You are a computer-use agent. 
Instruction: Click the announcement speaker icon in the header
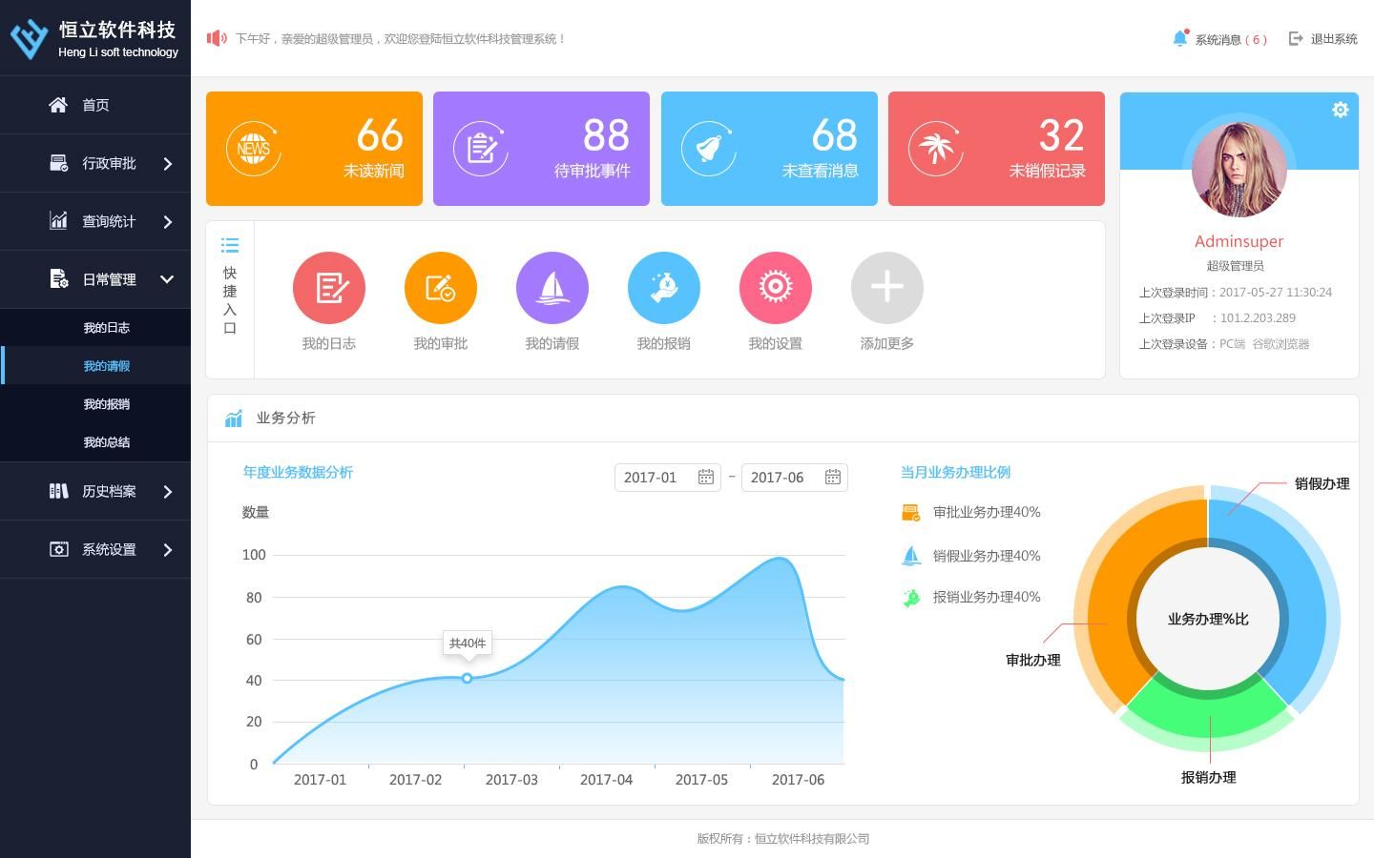click(x=217, y=38)
